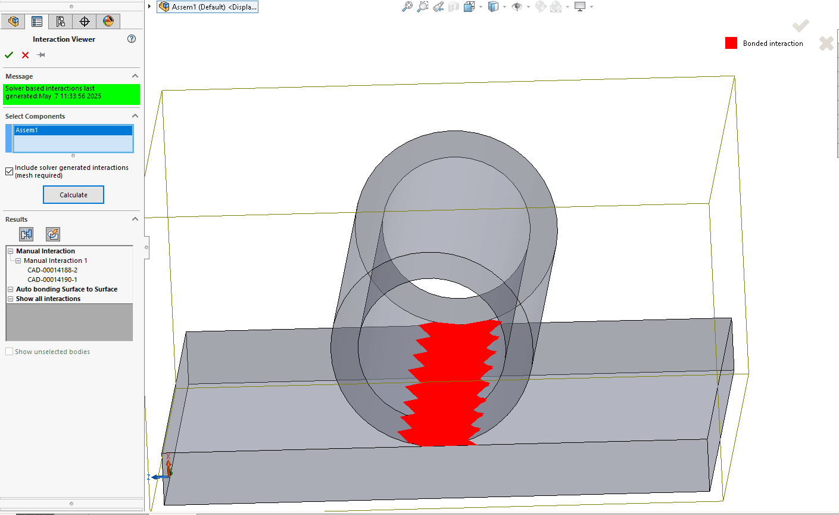Open Interaction Viewer help
Image resolution: width=839 pixels, height=515 pixels.
tap(132, 39)
